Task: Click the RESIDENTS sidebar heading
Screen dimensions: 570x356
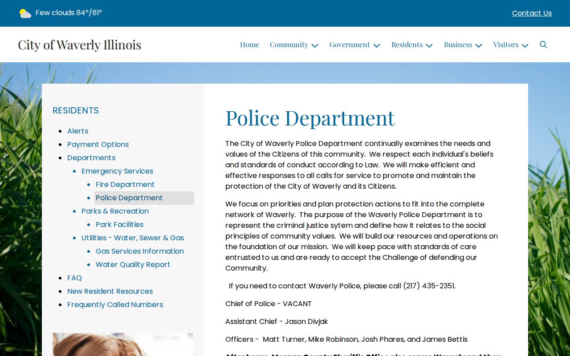Action: 76,110
